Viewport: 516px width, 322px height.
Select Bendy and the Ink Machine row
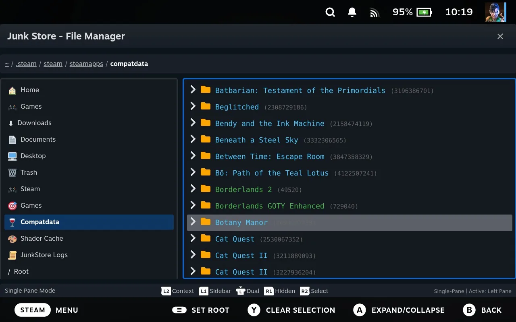click(x=350, y=123)
